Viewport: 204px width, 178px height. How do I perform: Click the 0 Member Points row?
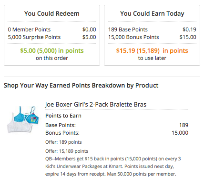pyautogui.click(x=52, y=30)
